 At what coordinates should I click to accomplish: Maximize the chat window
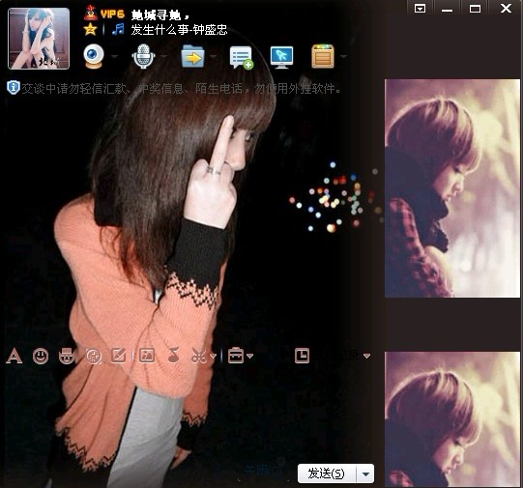tap(475, 8)
